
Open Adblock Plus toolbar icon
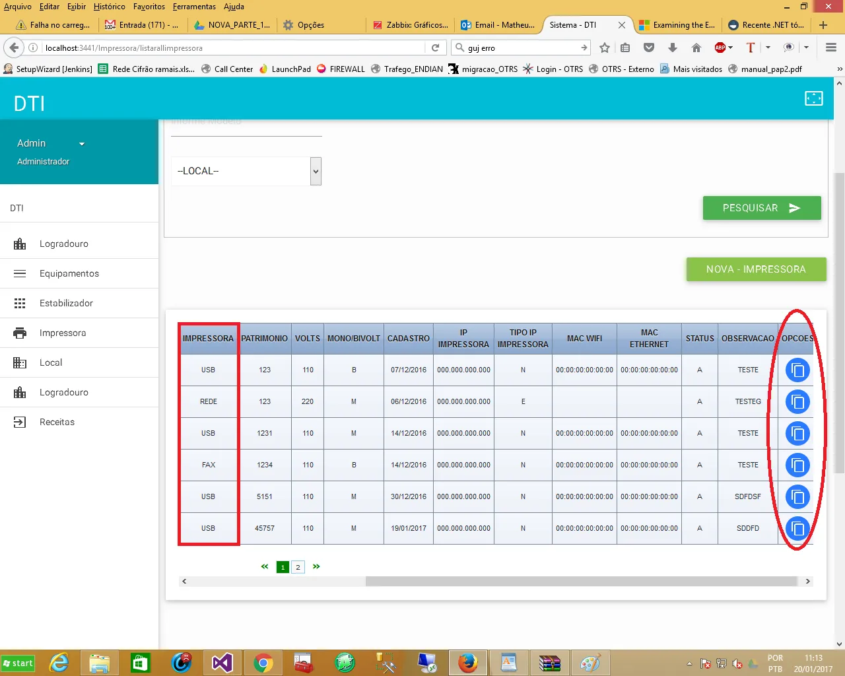pyautogui.click(x=720, y=48)
